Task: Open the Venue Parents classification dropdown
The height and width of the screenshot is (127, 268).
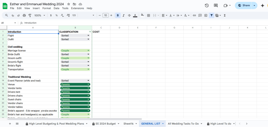Action: (x=88, y=84)
